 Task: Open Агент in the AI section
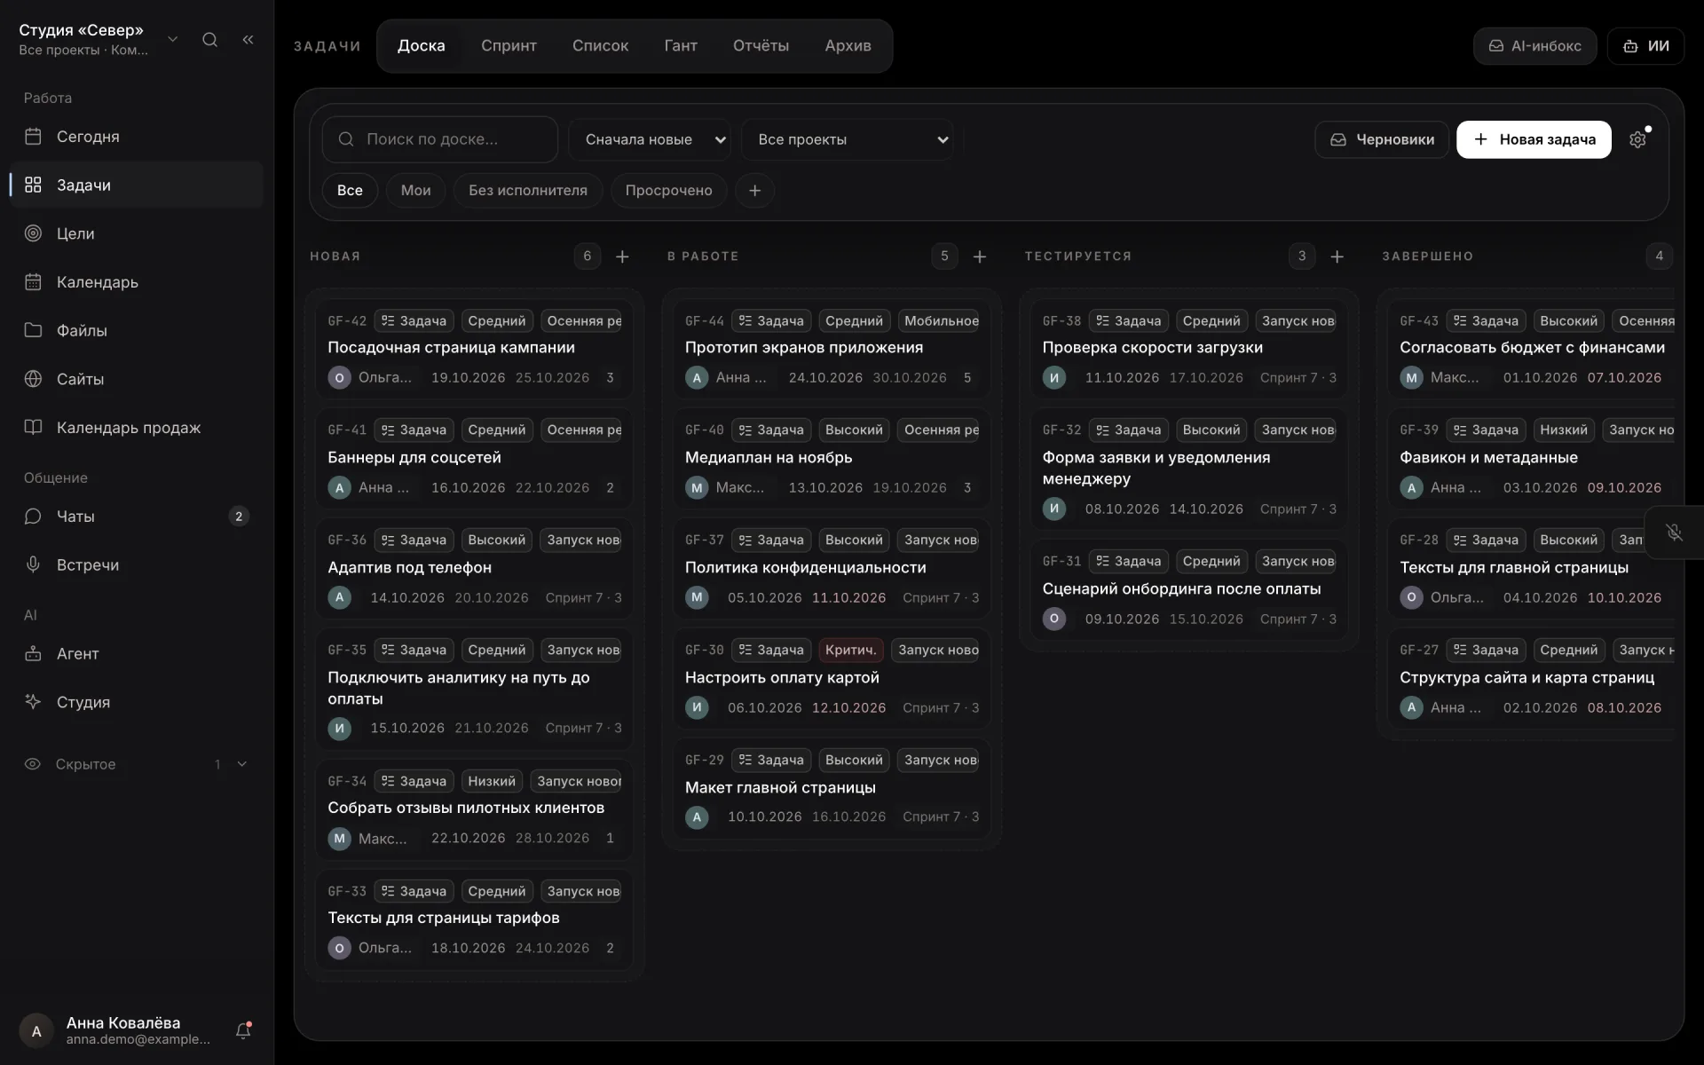pos(137,653)
